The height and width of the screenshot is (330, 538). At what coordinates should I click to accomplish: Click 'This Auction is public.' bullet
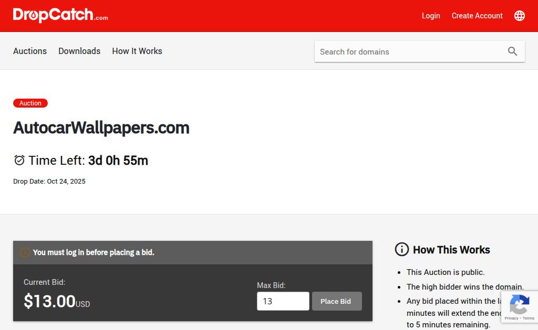(x=446, y=272)
